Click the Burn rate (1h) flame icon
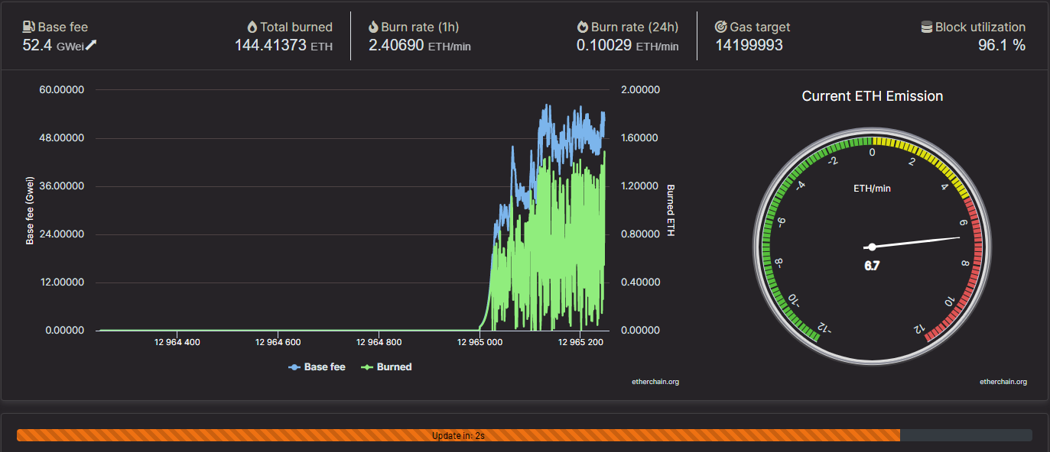This screenshot has width=1050, height=452. coord(373,27)
